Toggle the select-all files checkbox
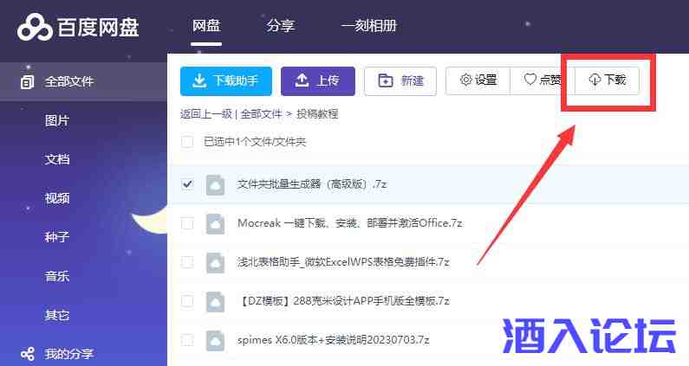 (x=187, y=142)
